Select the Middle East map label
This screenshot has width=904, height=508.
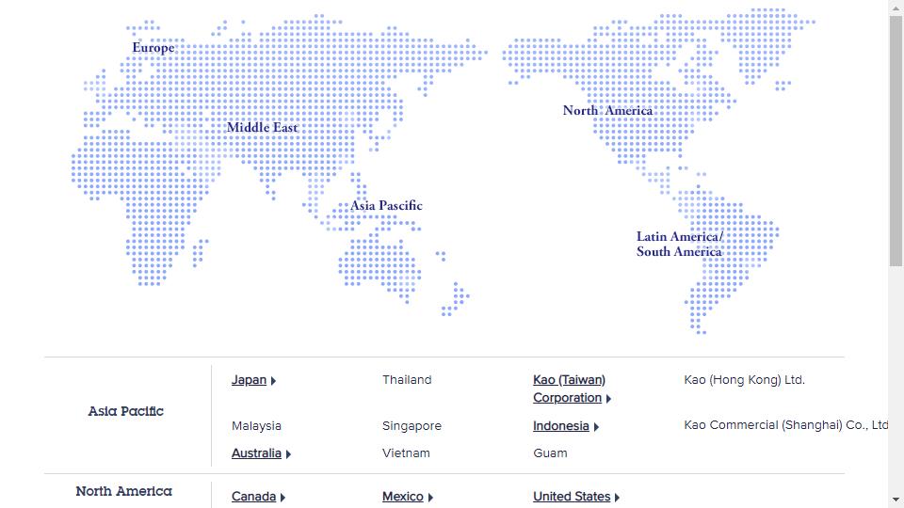[262, 128]
